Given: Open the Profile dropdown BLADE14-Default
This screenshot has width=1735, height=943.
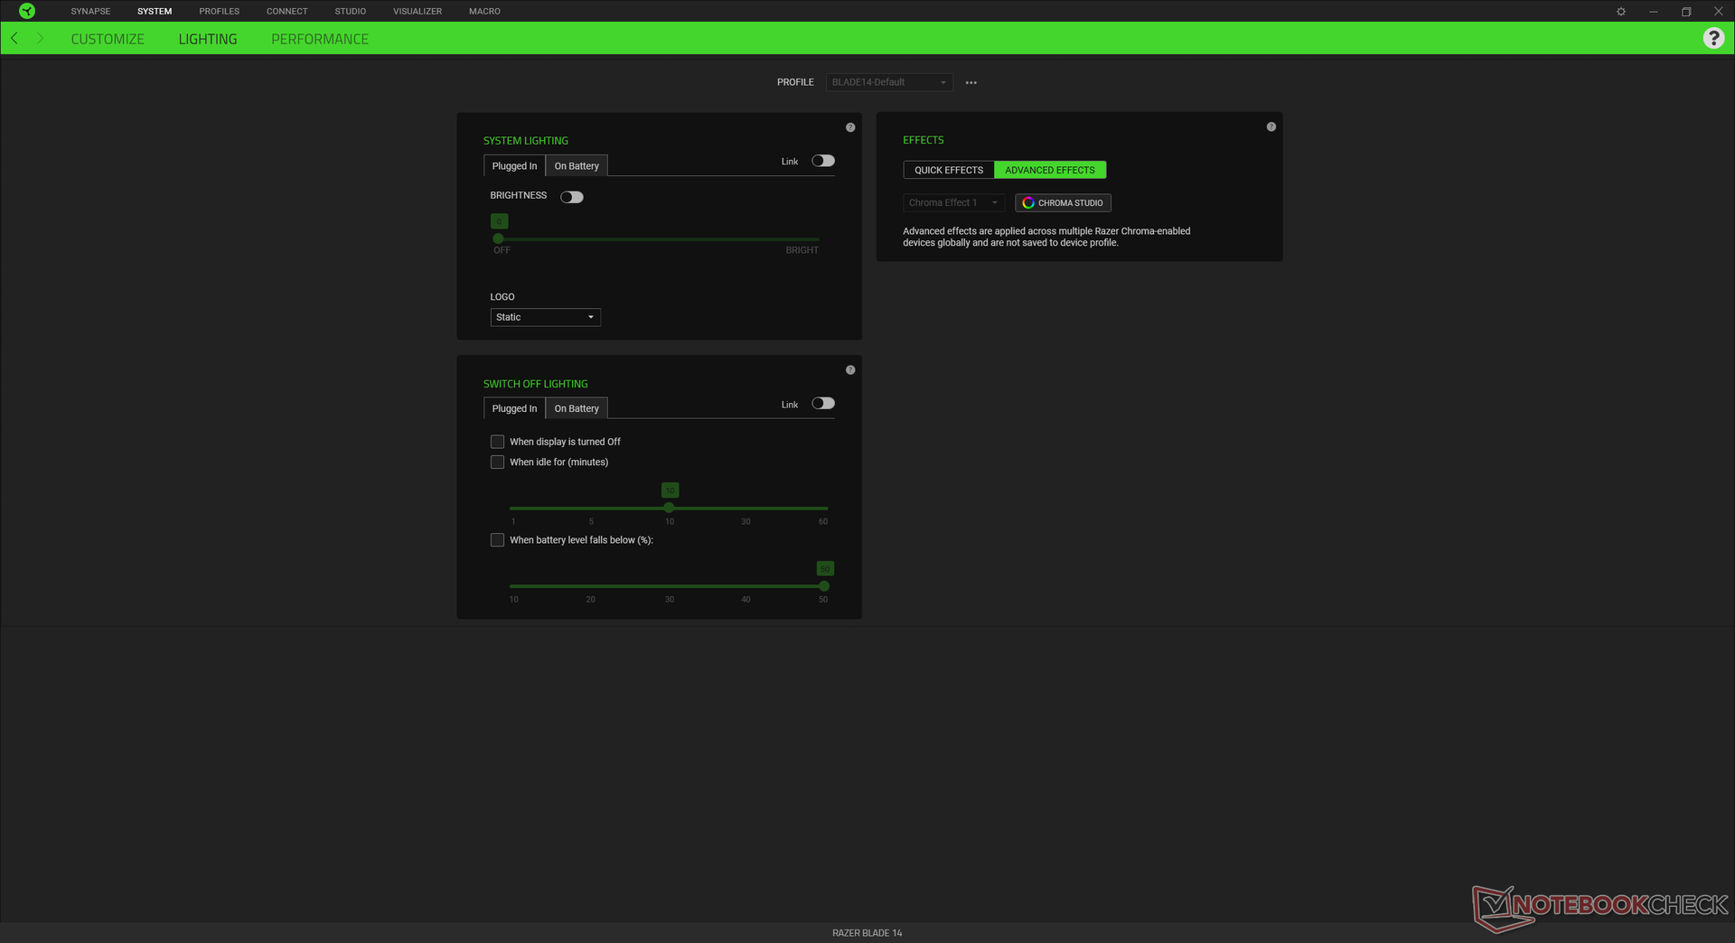Looking at the screenshot, I should (x=889, y=82).
